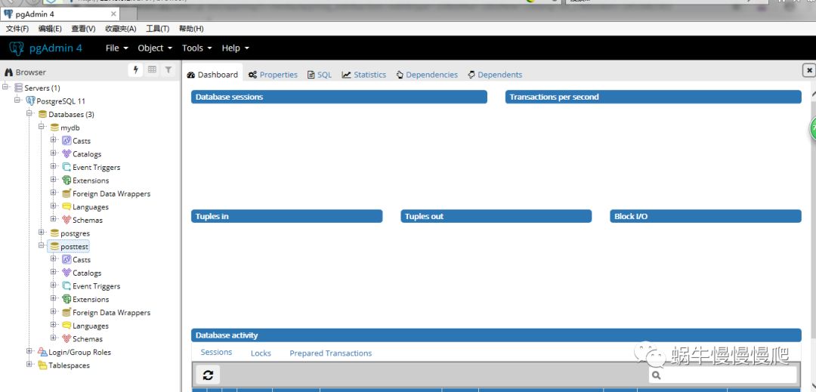Click the Servers group icon
This screenshot has height=392, width=816.
[18, 88]
